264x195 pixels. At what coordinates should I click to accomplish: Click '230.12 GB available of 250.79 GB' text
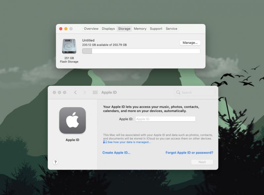(104, 45)
